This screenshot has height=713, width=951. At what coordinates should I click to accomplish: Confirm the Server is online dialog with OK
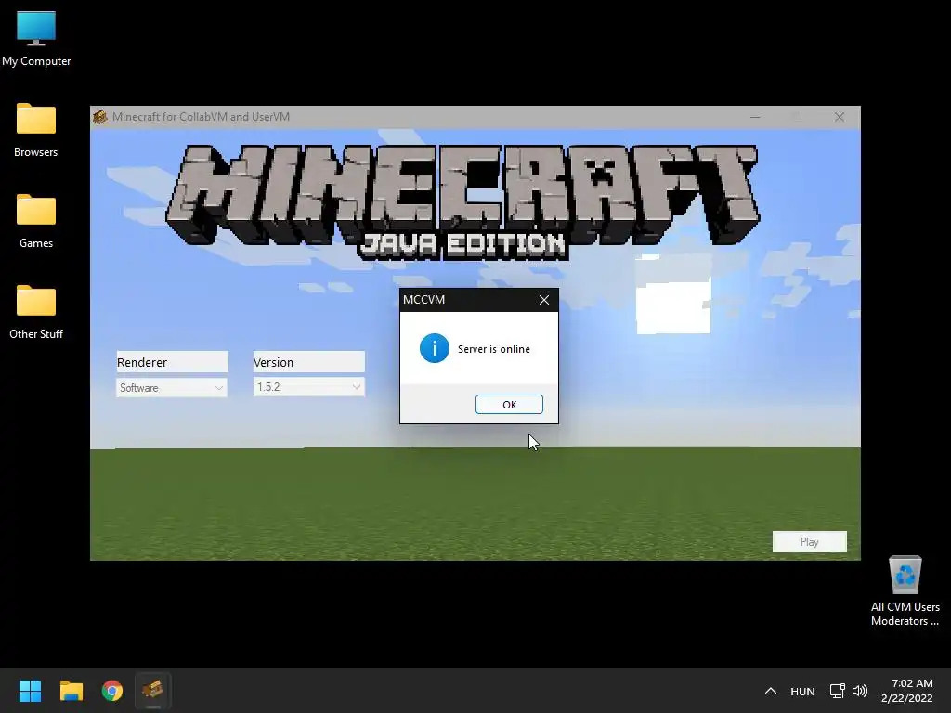point(509,405)
